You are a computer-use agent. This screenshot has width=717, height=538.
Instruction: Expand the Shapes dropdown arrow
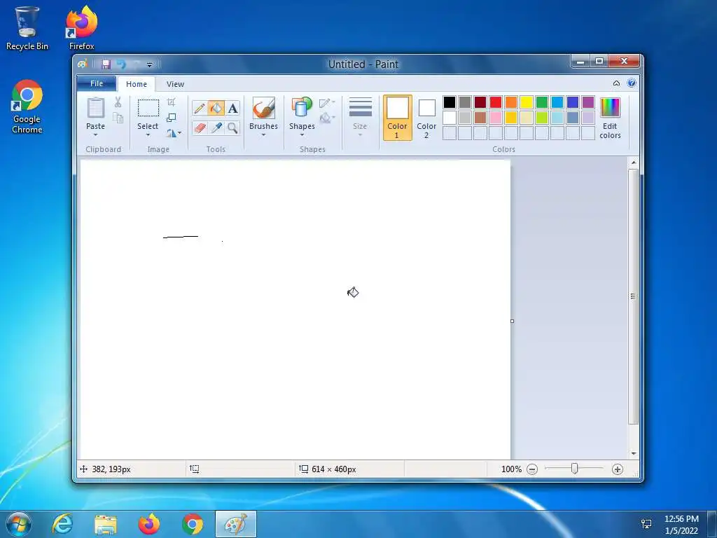(x=302, y=135)
